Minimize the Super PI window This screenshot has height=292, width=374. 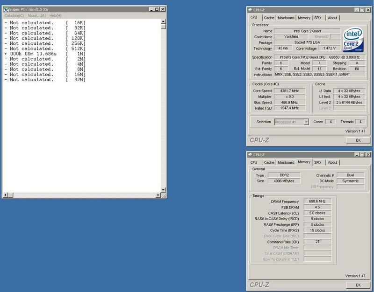pos(151,9)
